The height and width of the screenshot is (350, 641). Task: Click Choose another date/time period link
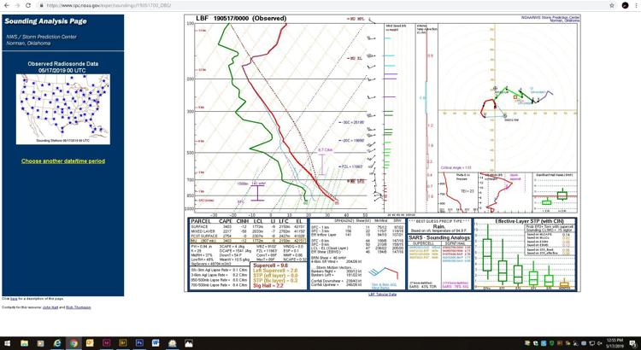click(x=63, y=161)
